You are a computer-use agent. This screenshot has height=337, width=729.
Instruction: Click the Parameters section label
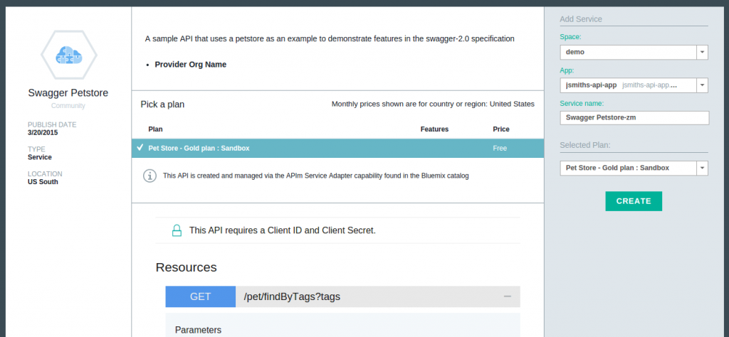[x=198, y=330]
